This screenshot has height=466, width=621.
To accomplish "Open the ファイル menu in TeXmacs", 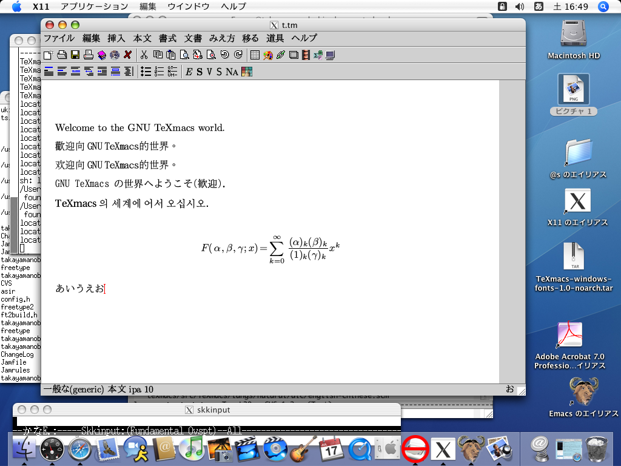I will [x=59, y=38].
